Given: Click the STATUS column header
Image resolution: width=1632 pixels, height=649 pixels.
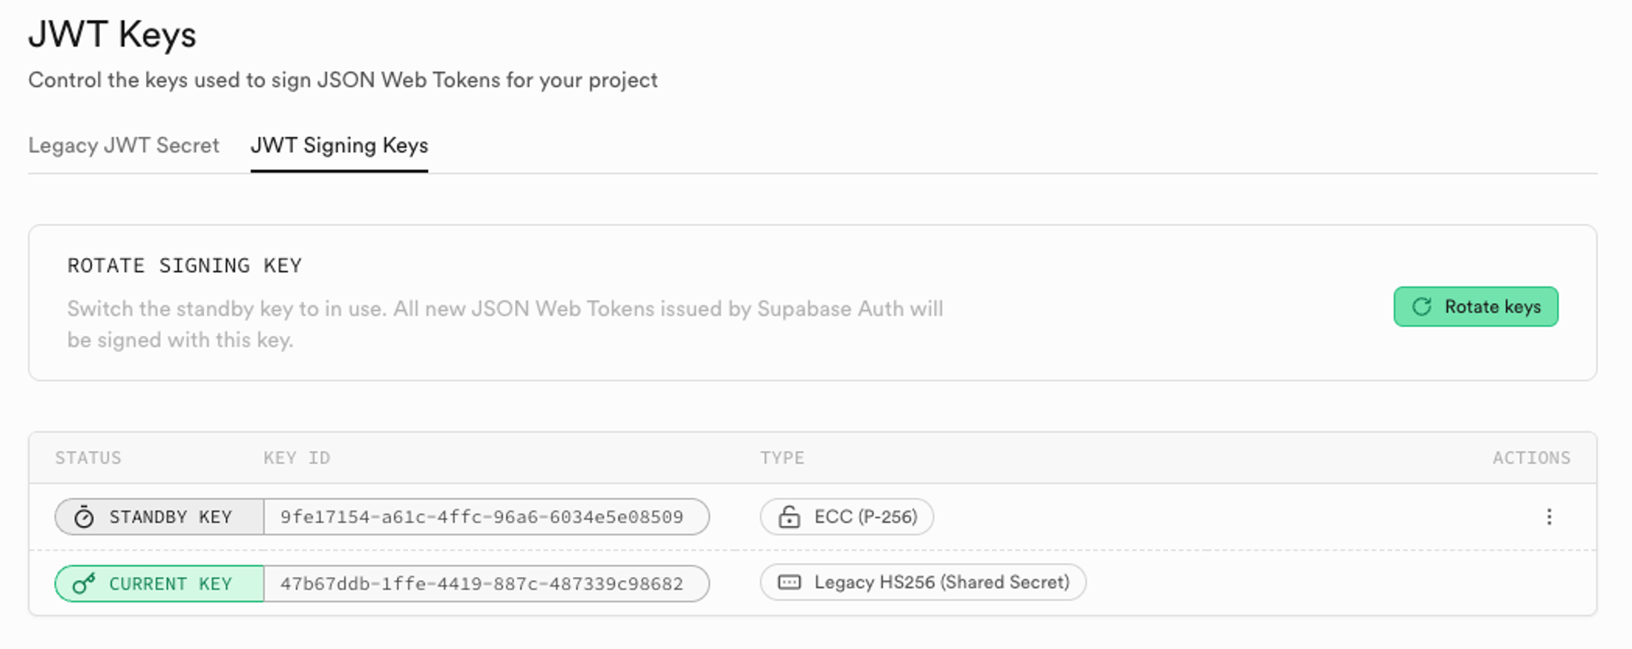Looking at the screenshot, I should pyautogui.click(x=88, y=458).
